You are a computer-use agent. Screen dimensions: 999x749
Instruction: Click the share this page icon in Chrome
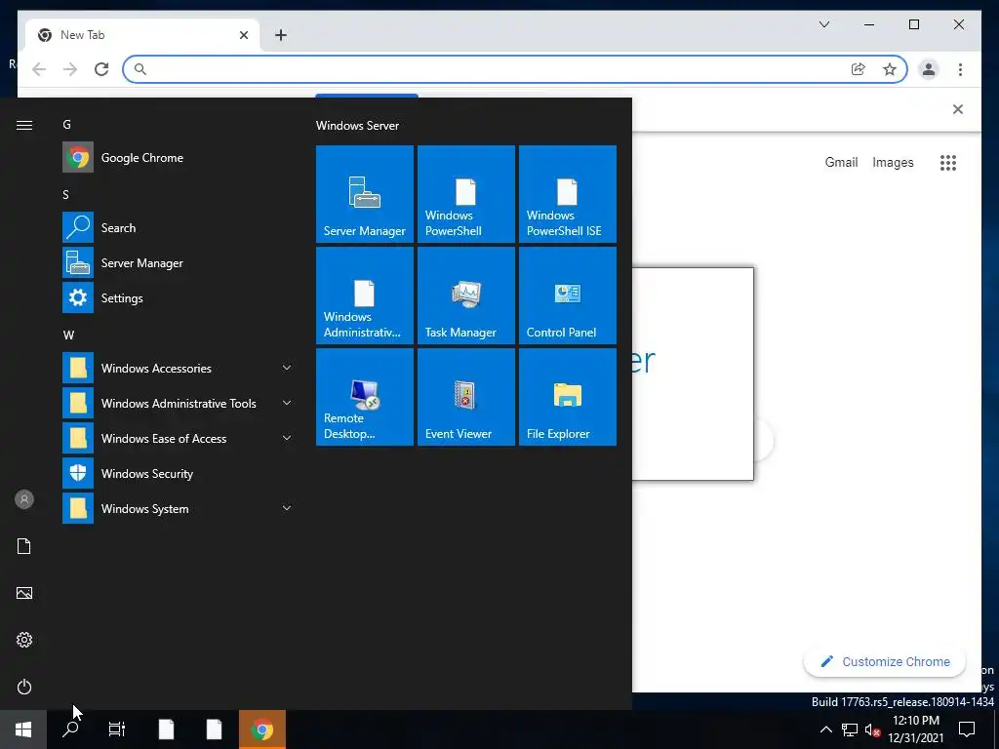[859, 69]
